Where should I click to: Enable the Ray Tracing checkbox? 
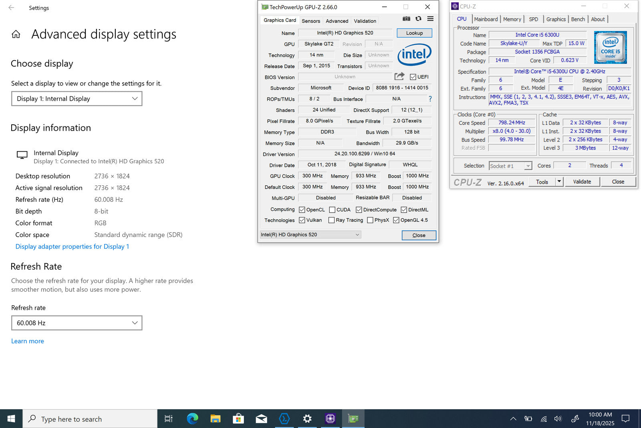[x=331, y=220]
